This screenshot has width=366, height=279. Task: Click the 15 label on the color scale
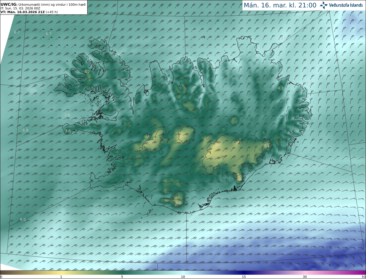tap(244, 277)
